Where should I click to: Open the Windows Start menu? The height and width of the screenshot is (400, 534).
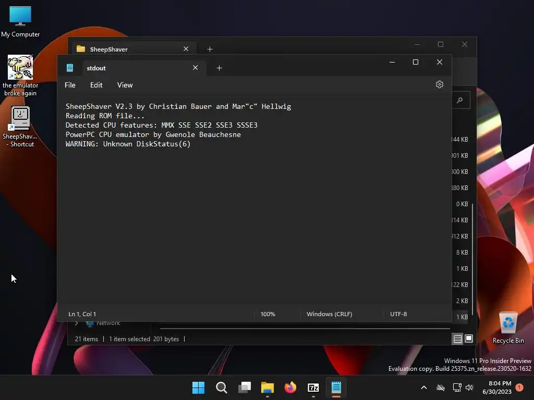coord(198,387)
